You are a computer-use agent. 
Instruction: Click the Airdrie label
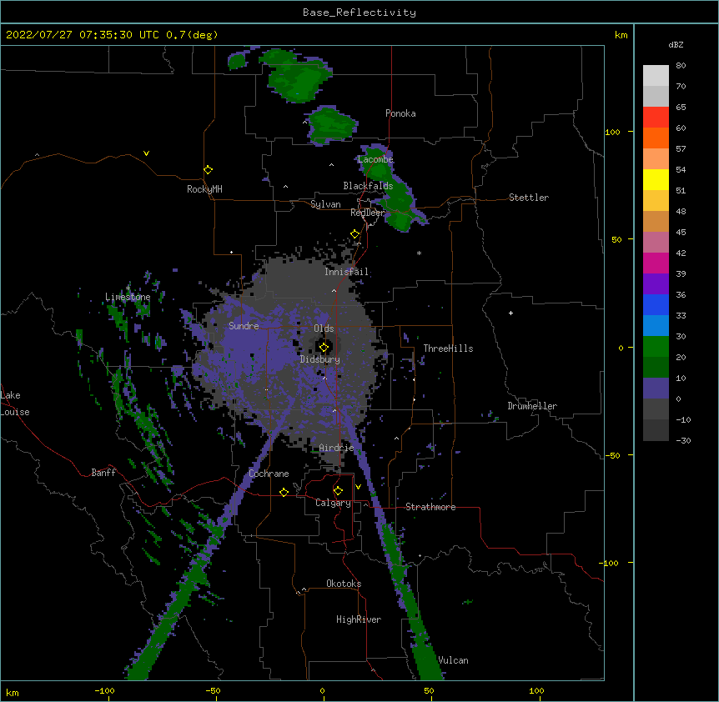coord(337,448)
